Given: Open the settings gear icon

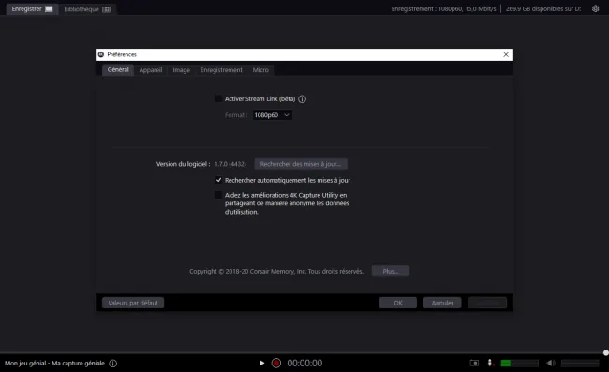Looking at the screenshot, I should point(595,8).
